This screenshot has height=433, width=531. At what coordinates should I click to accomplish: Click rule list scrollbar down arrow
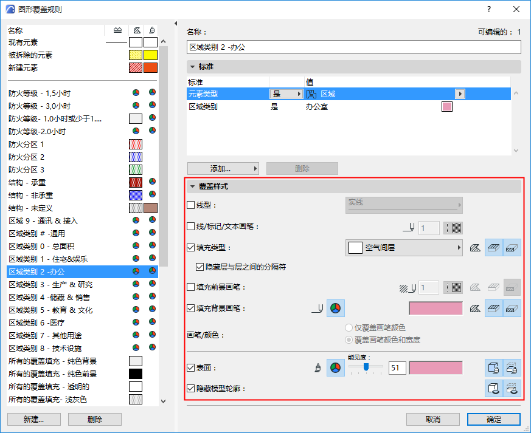[163, 401]
